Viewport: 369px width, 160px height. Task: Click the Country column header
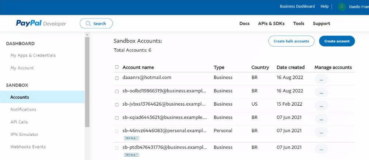tap(260, 67)
